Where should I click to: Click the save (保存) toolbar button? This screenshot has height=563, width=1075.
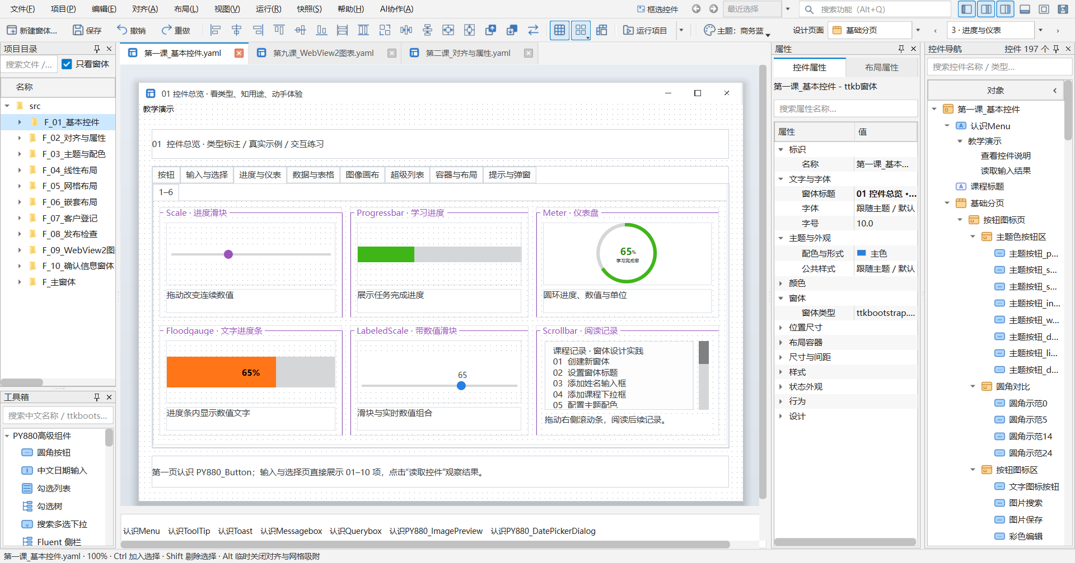tap(87, 30)
